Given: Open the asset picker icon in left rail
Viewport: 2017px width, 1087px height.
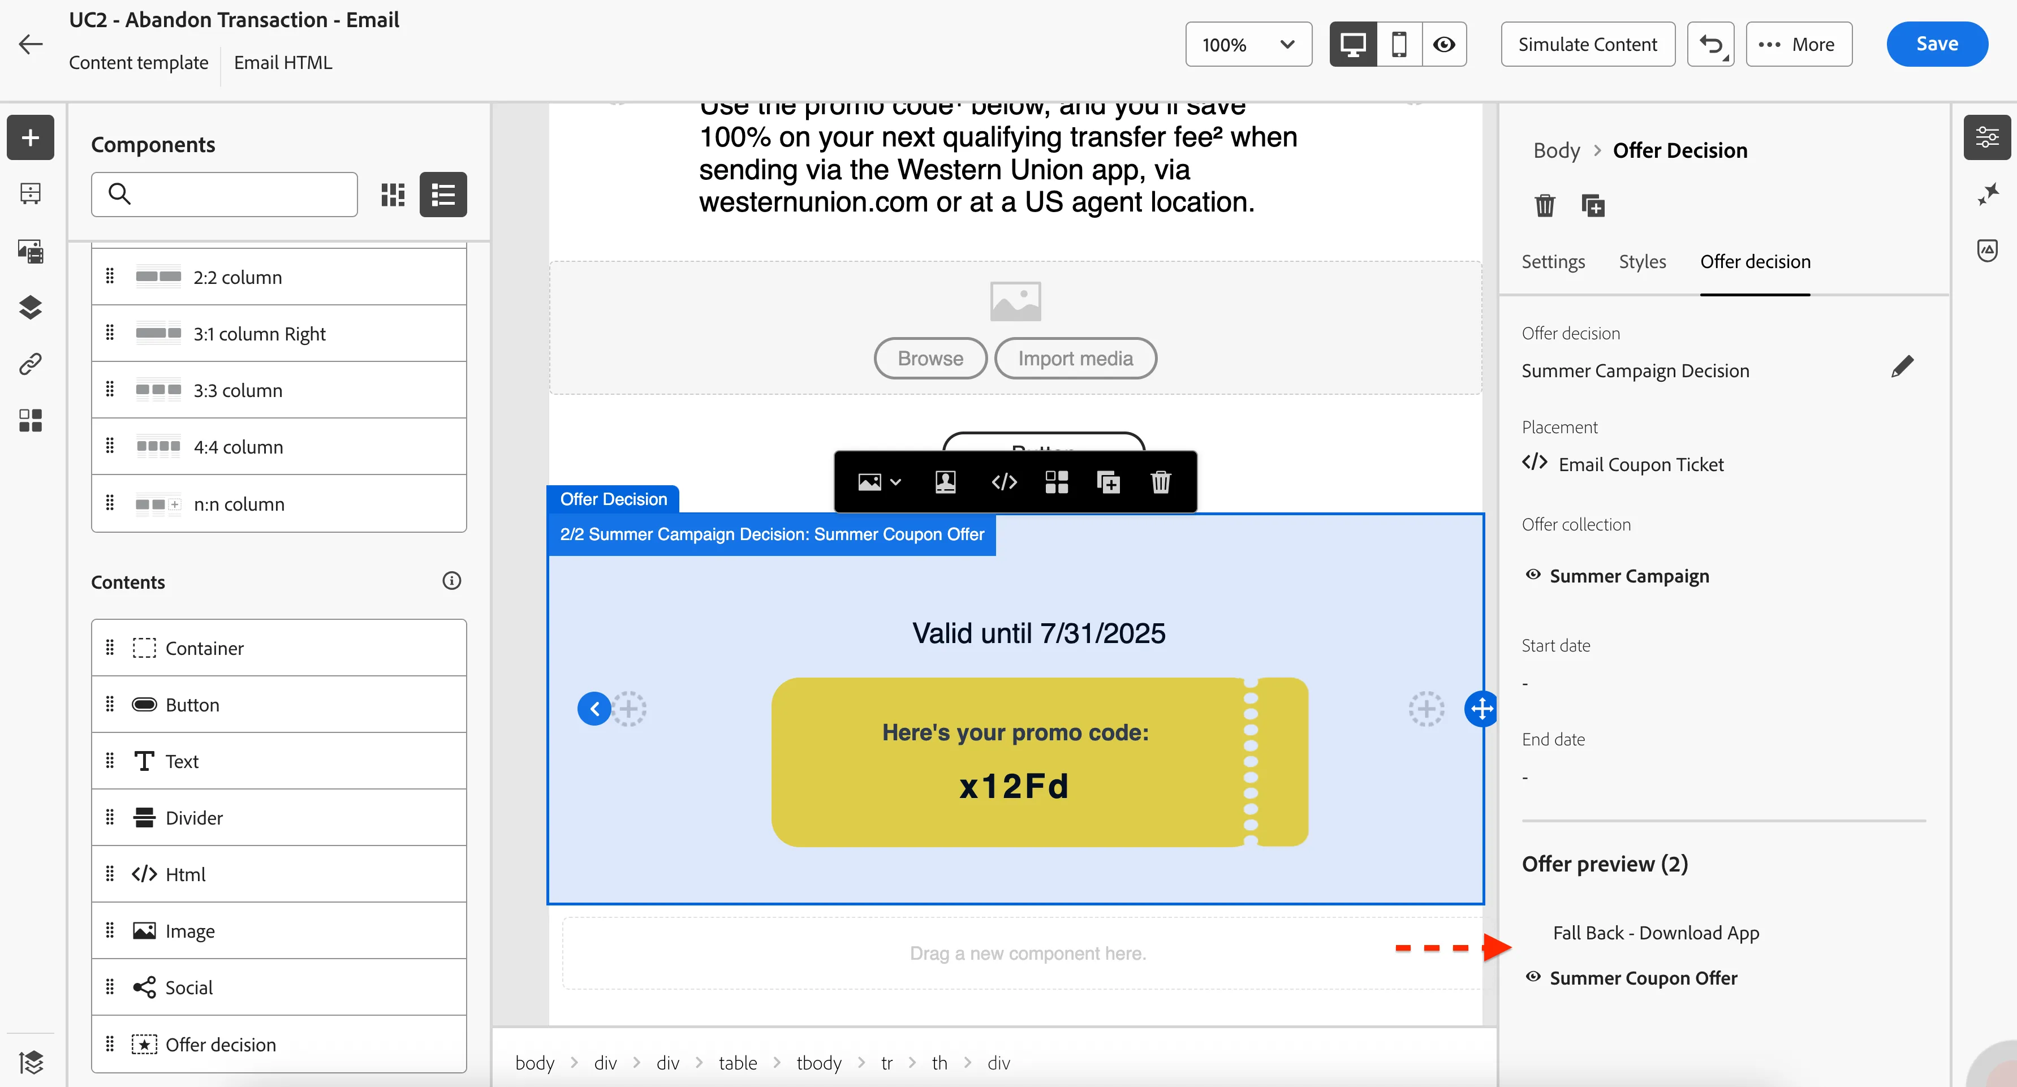Looking at the screenshot, I should pos(31,251).
